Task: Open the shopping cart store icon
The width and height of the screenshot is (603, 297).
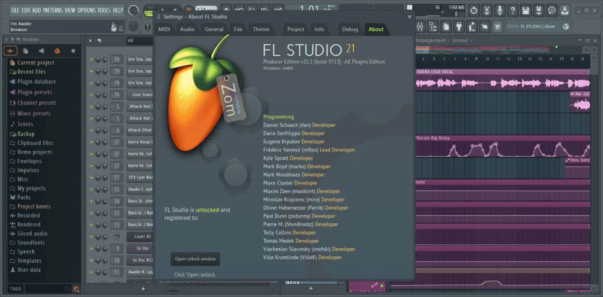Action: coord(498,27)
